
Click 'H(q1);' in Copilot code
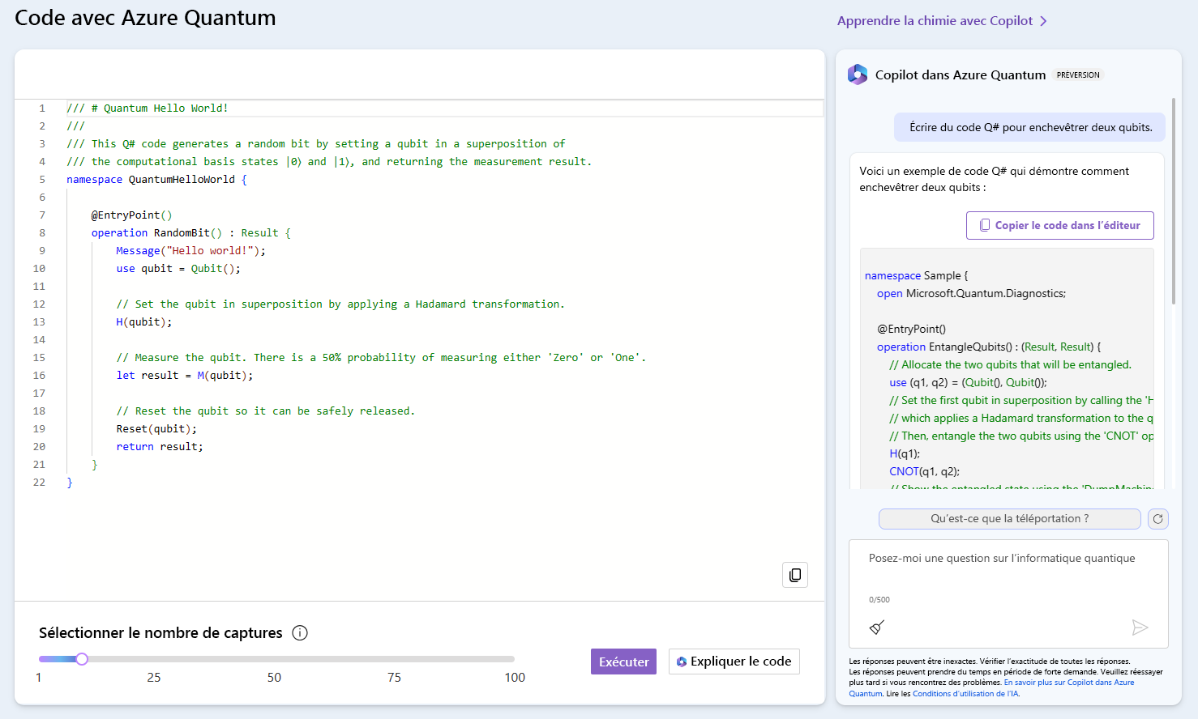point(905,453)
